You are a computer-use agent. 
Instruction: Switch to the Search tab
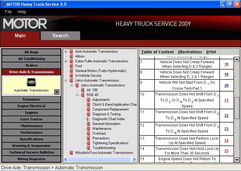61,36
